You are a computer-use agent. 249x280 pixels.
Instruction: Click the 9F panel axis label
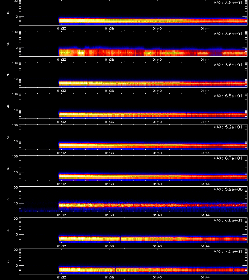8,261
